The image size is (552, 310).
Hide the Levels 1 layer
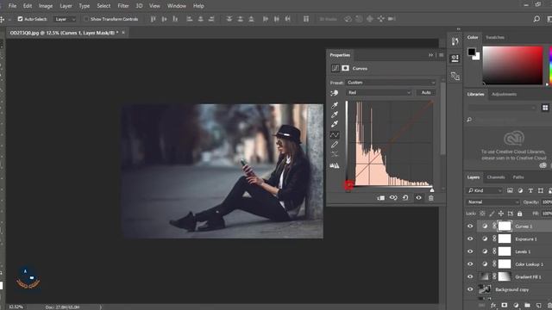pyautogui.click(x=470, y=251)
